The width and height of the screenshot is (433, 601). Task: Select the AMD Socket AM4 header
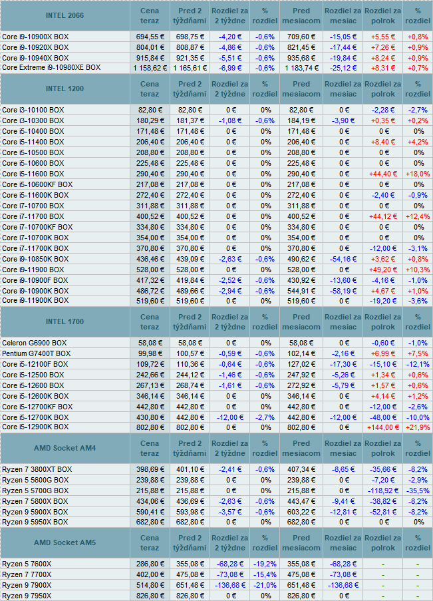(65, 449)
